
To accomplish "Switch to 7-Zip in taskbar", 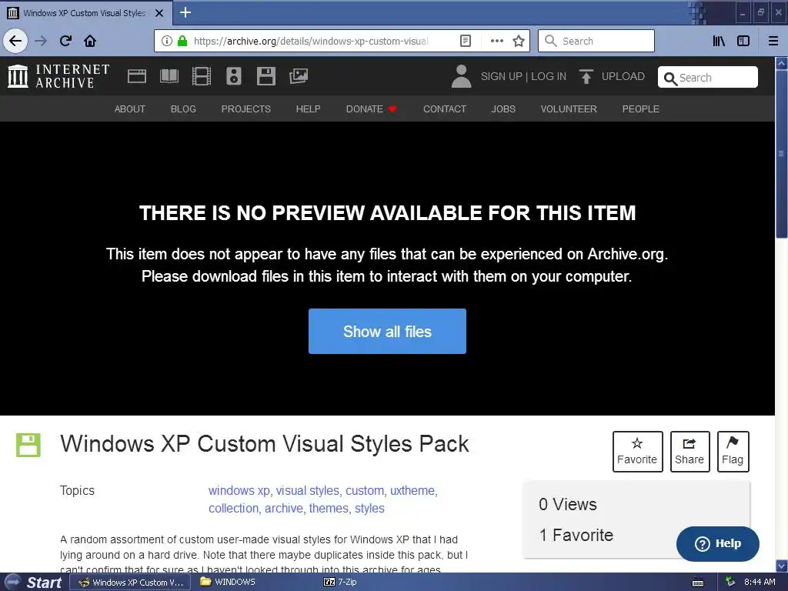I will pyautogui.click(x=341, y=582).
